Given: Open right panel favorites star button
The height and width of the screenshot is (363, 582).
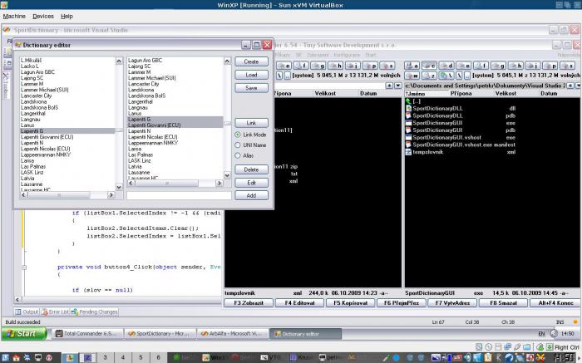Looking at the screenshot, I should [x=570, y=86].
